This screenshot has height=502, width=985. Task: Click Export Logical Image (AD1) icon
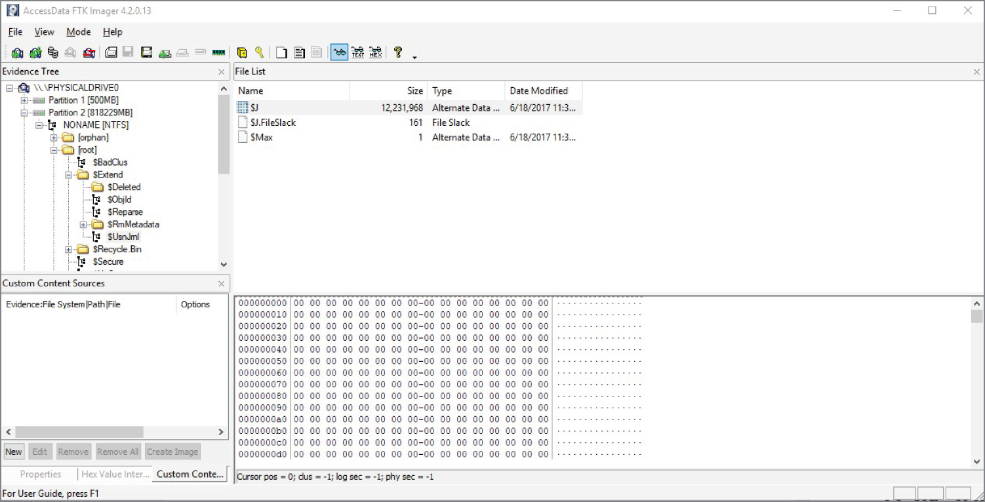(x=146, y=52)
